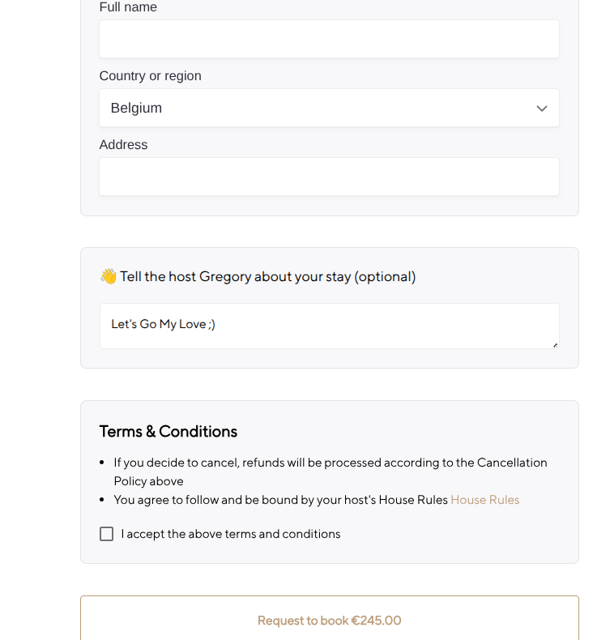Click the waving hand emoji icon
The image size is (610, 640).
[108, 277]
